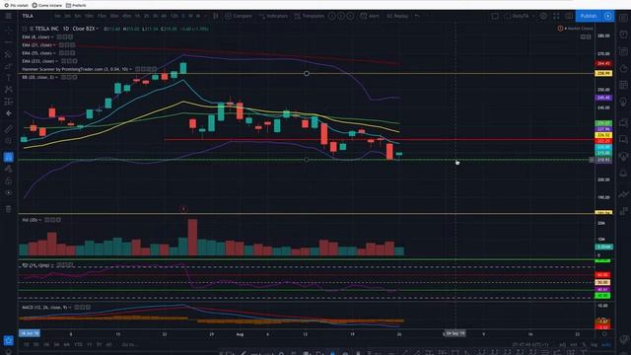631x355 pixels.
Task: Open the prediction and measurement tools
Action: click(9, 102)
